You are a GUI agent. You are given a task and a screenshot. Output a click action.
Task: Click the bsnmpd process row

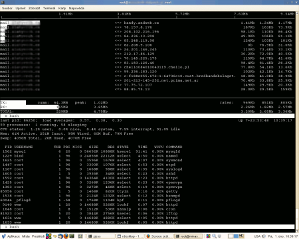coord(91,196)
